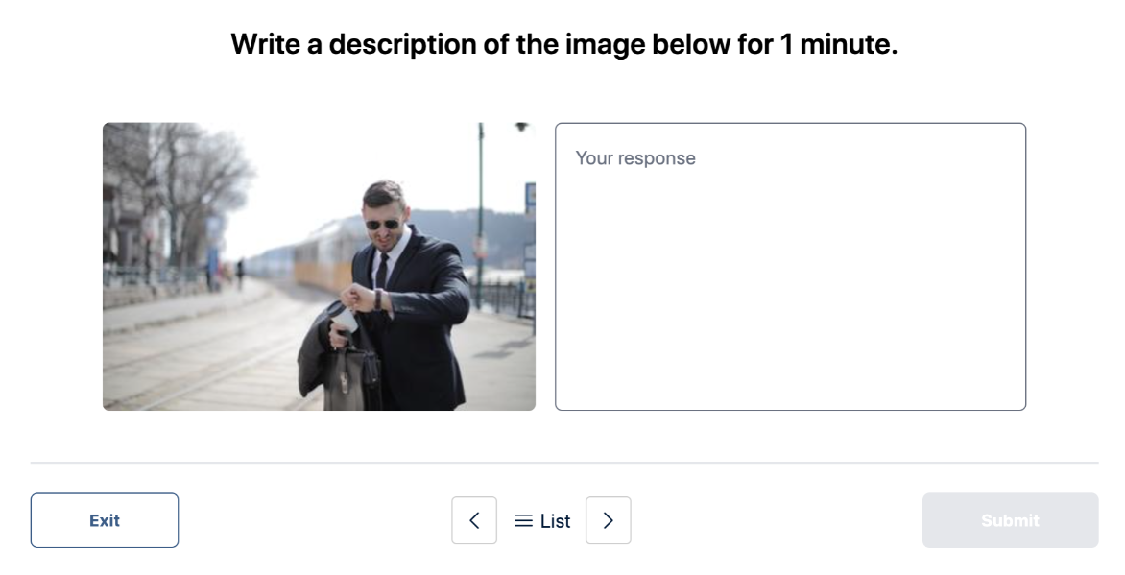The width and height of the screenshot is (1125, 575).
Task: Click the man's sunglasses in the photo
Action: pos(382,224)
